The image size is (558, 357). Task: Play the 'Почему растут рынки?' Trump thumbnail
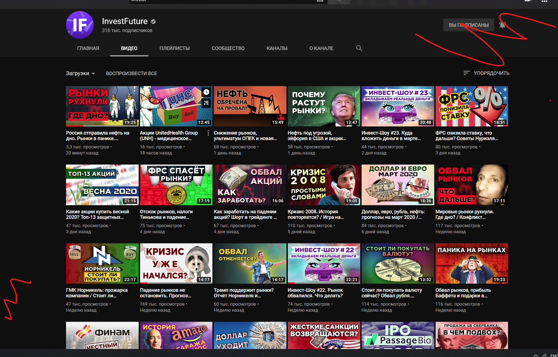324,106
